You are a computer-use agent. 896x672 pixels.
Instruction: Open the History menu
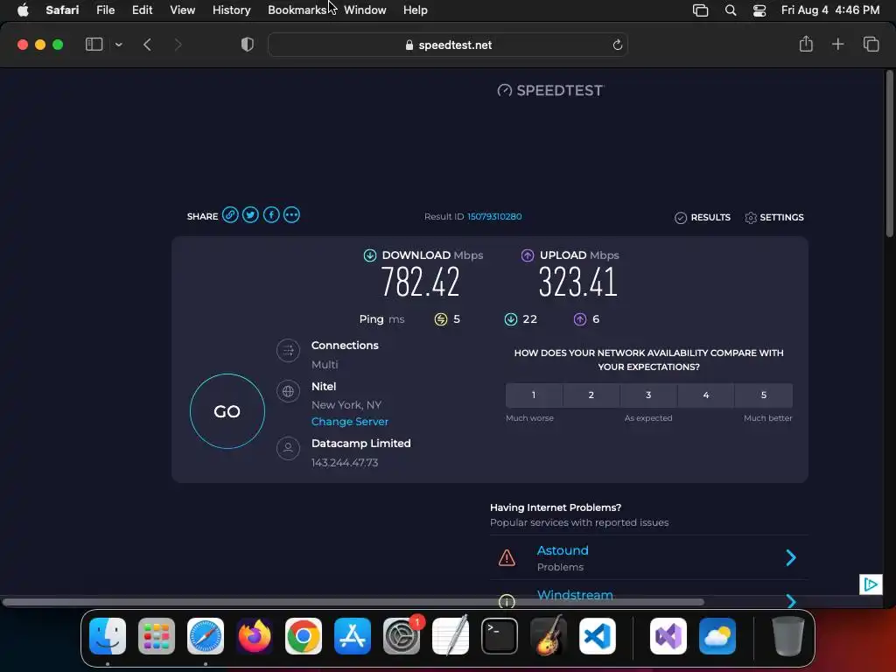(x=231, y=10)
